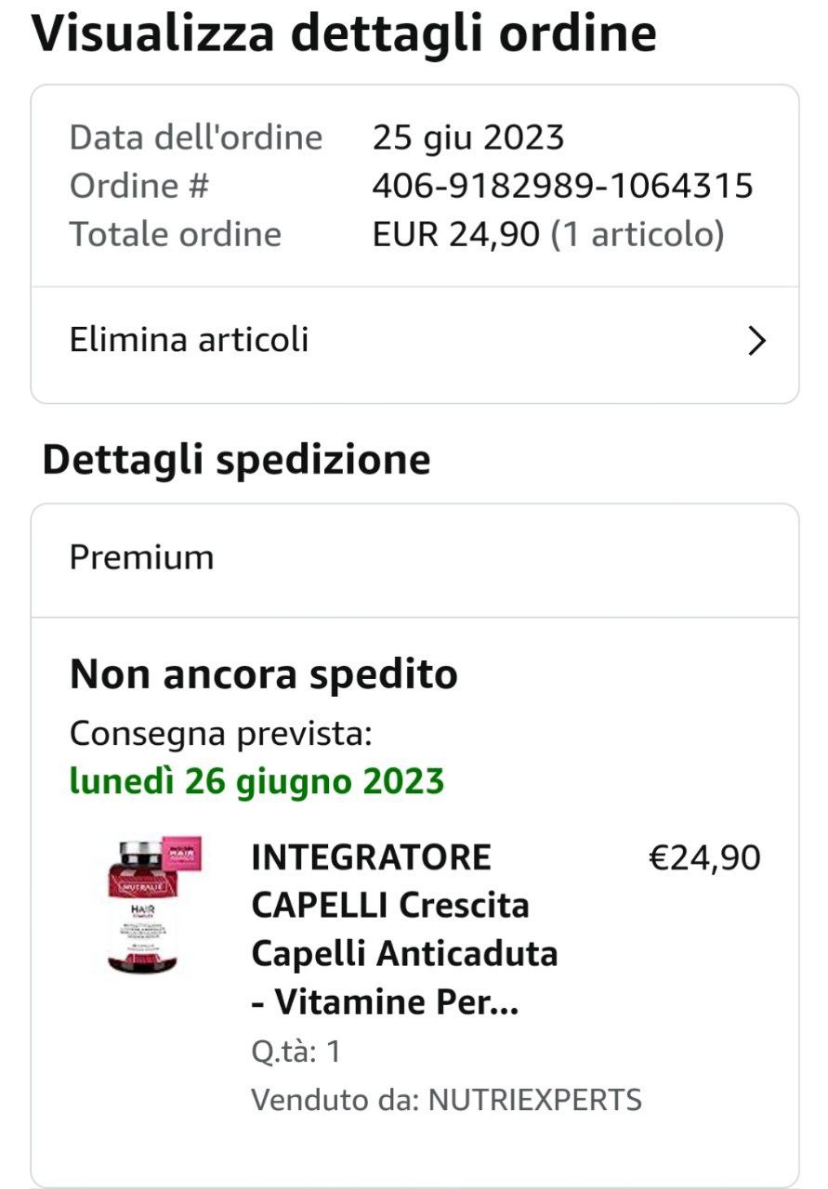The width and height of the screenshot is (828, 1189).
Task: Tap the Ordine # label
Action: pos(139,186)
